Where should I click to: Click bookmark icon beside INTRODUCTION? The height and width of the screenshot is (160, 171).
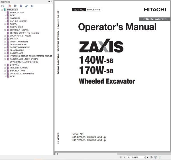pyautogui.click(x=8, y=13)
